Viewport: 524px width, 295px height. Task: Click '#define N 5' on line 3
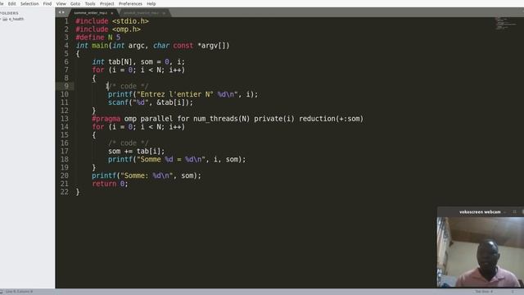pyautogui.click(x=98, y=37)
